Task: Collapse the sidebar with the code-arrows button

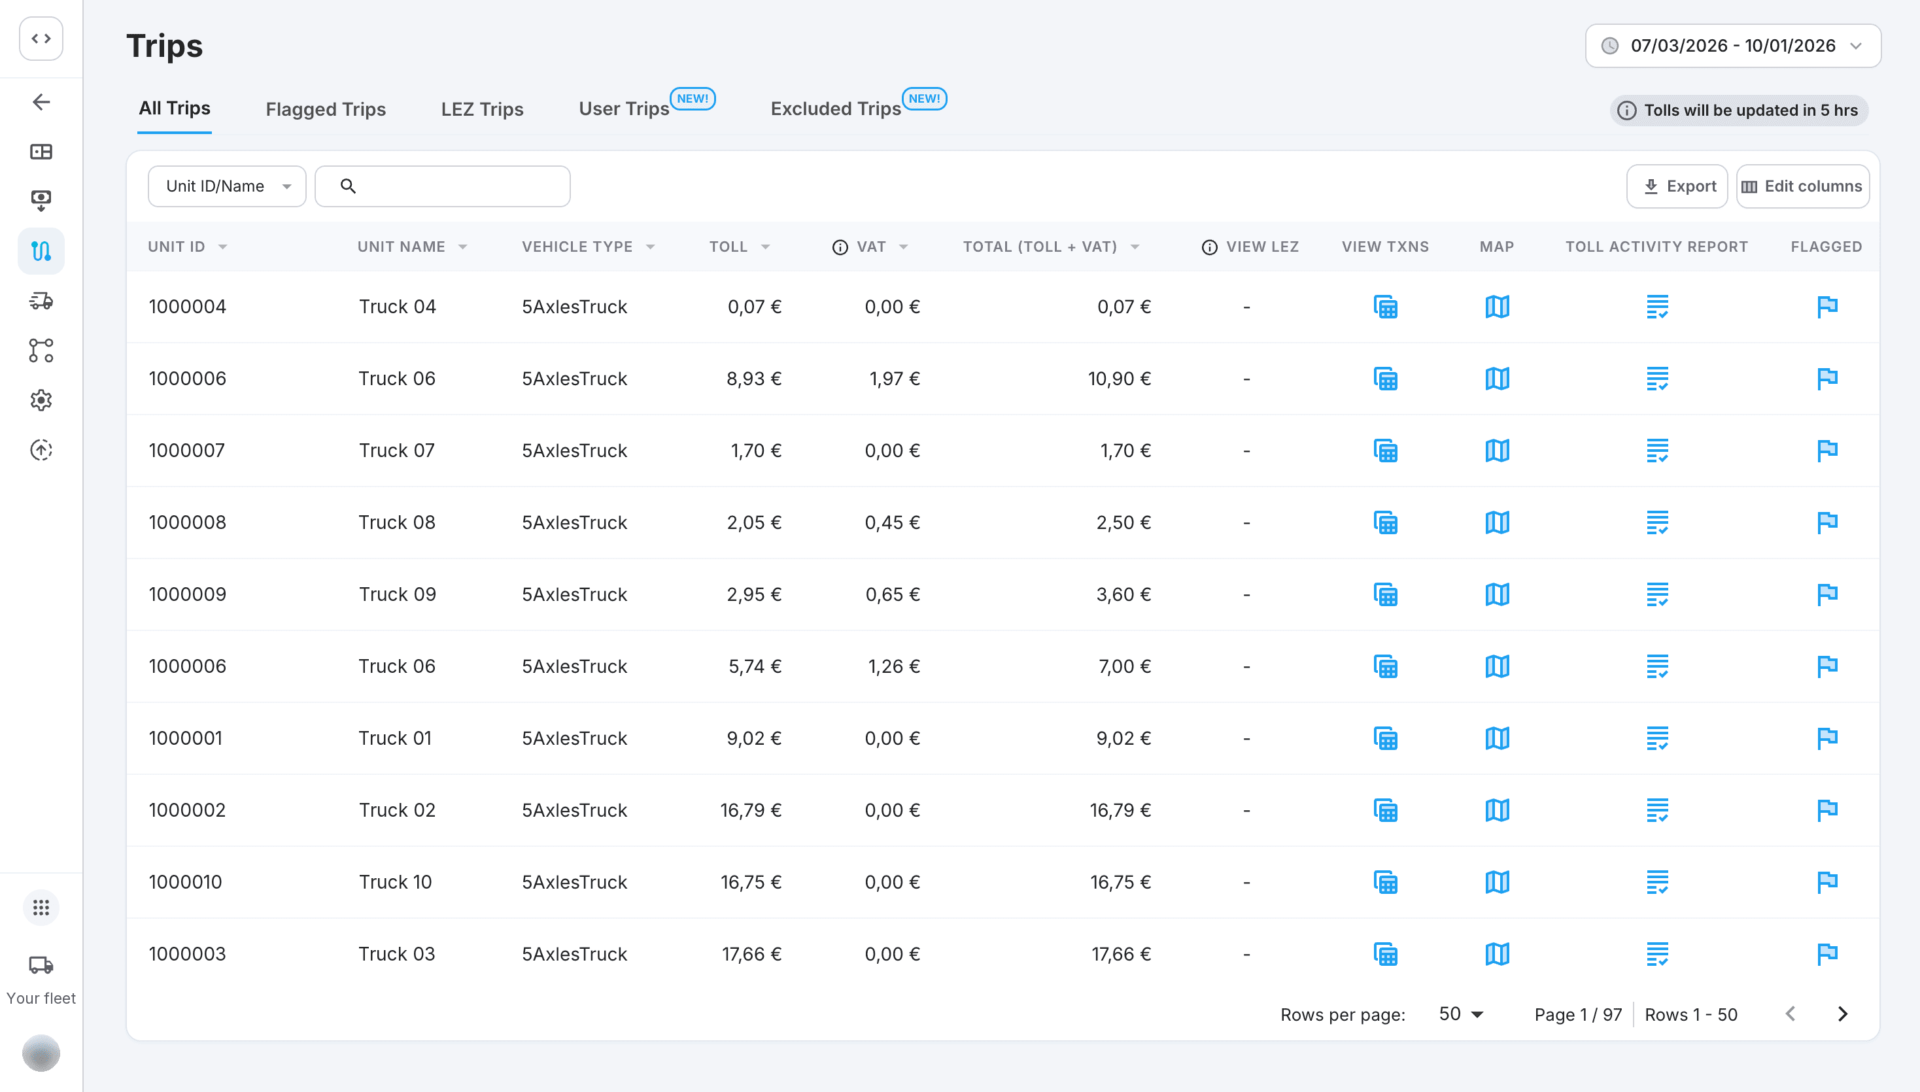Action: click(x=41, y=38)
